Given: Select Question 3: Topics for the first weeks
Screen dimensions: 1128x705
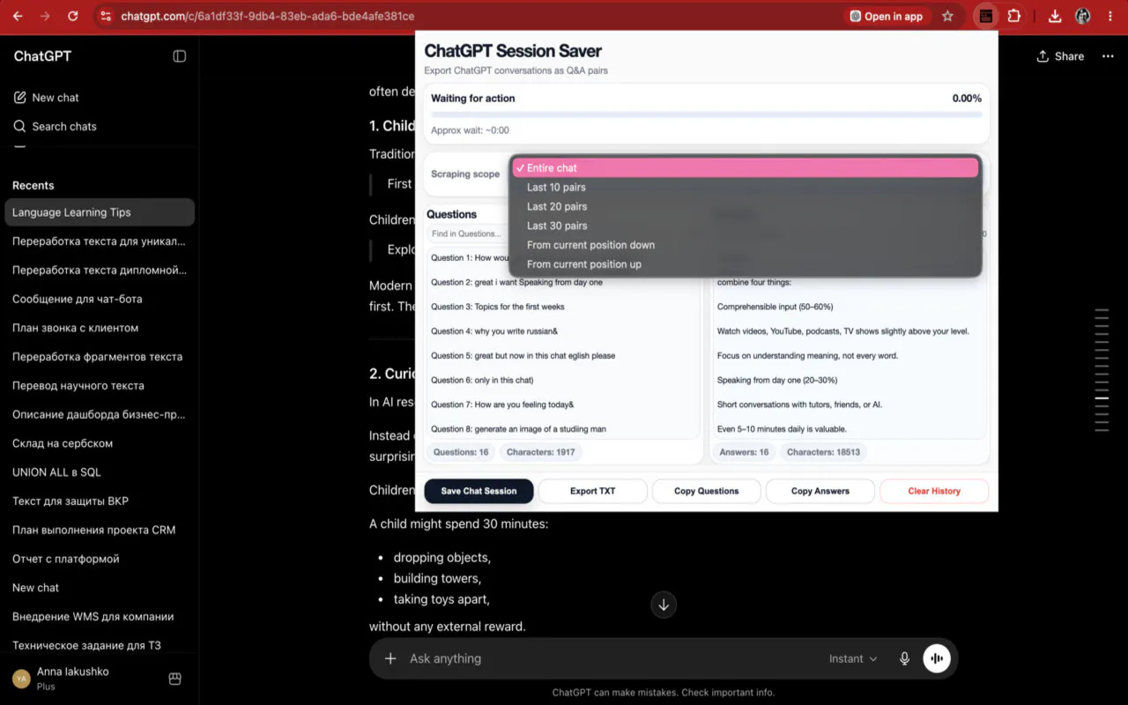Looking at the screenshot, I should coord(563,307).
